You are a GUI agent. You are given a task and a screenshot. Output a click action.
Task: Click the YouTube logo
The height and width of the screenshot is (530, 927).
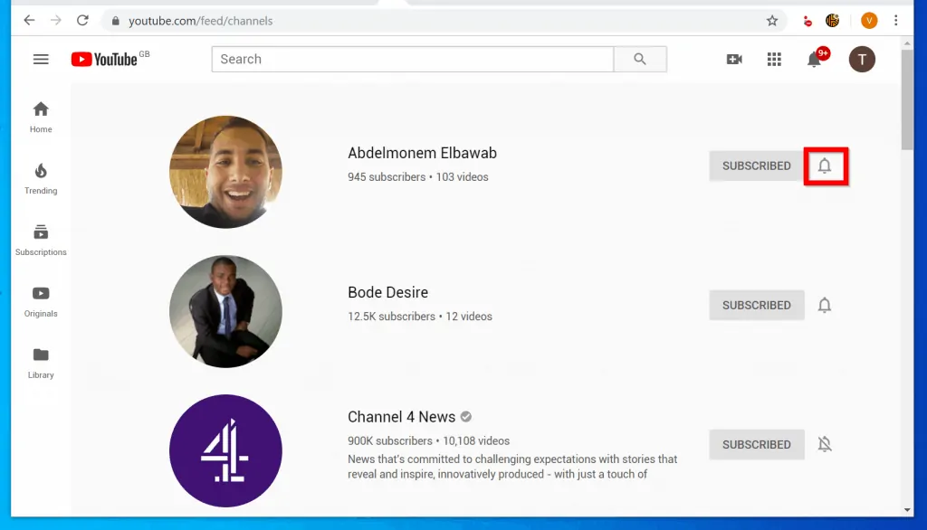tap(105, 60)
